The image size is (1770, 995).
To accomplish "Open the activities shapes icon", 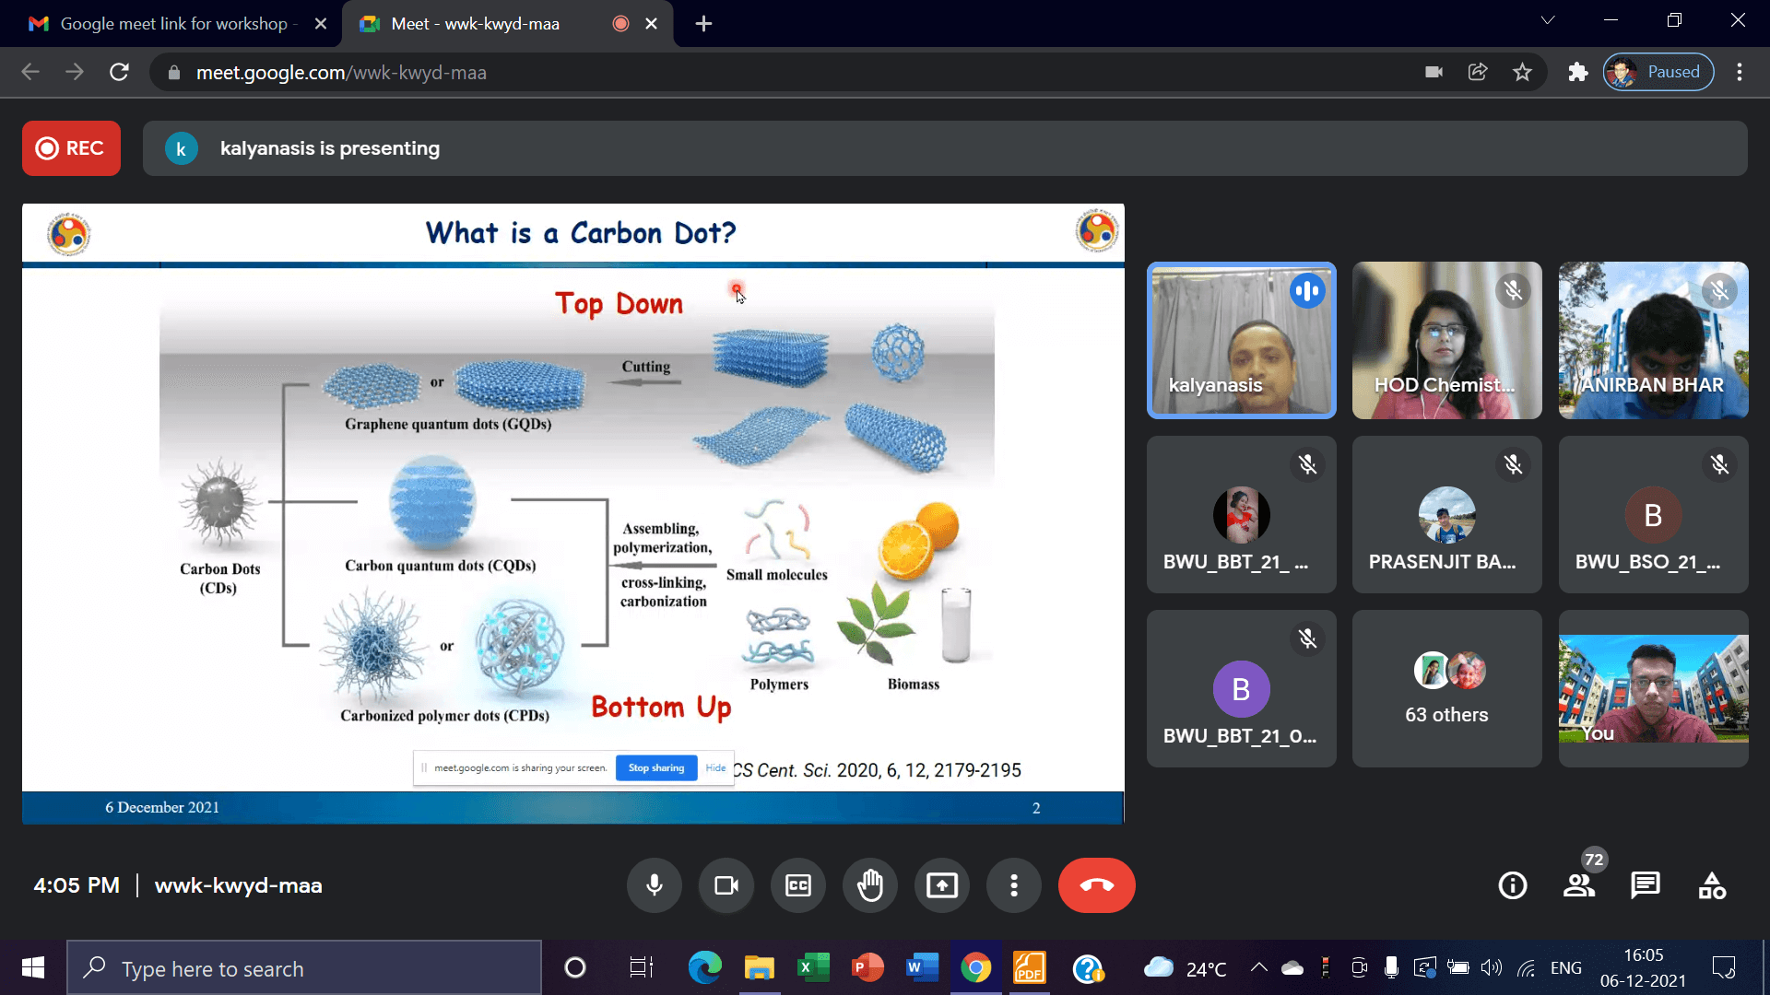I will (1712, 885).
